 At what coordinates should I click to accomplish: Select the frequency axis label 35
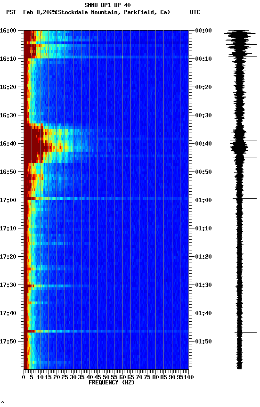tap(81, 377)
